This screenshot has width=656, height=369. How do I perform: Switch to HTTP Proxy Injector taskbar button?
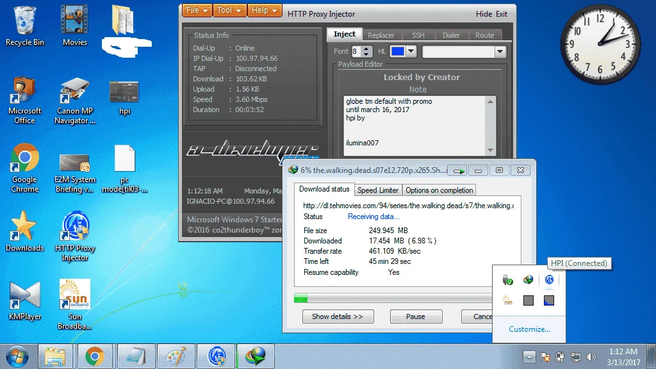pos(217,356)
